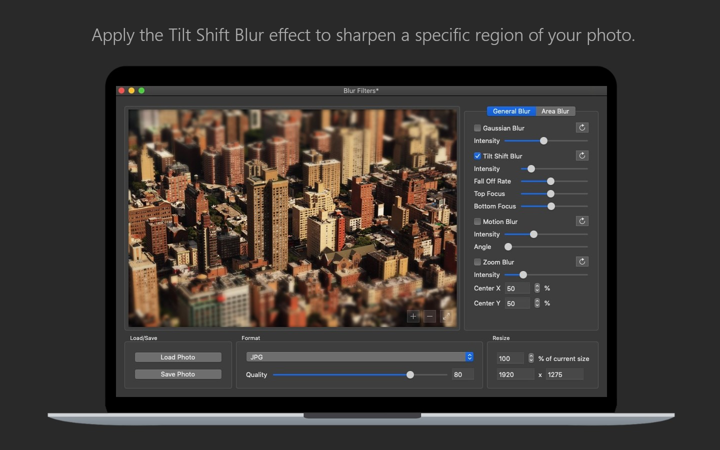Viewport: 720px width, 450px height.
Task: Click the Save Photo button
Action: coord(178,374)
